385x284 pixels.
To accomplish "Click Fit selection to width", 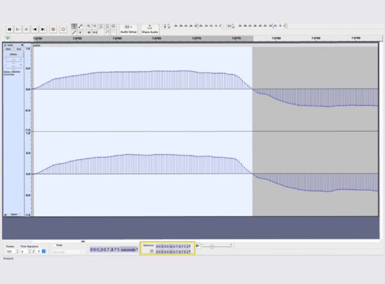I will point(101,26).
